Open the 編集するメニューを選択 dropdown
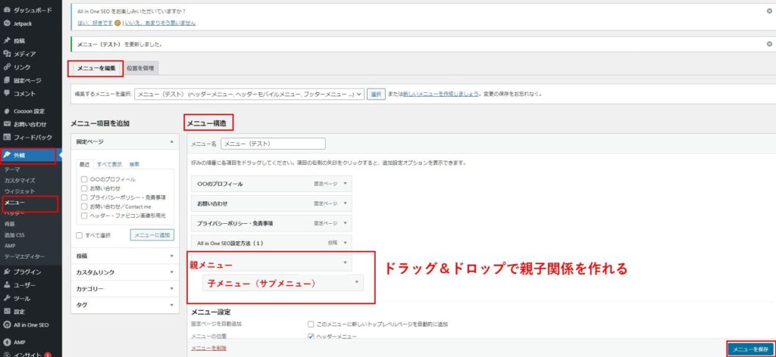The image size is (776, 357). 249,94
